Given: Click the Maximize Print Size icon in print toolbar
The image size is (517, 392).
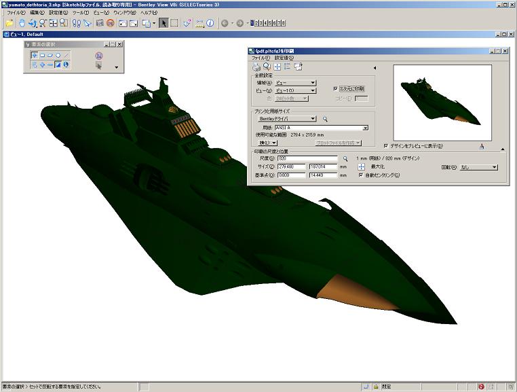Looking at the screenshot, I should click(277, 67).
